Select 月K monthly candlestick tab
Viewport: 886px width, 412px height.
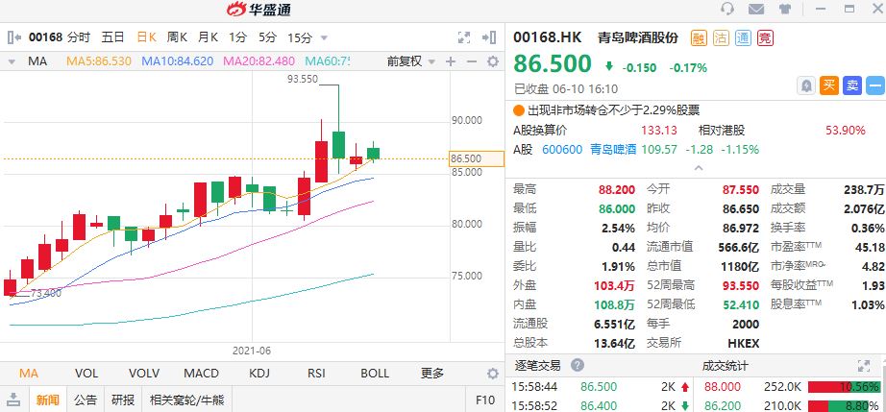point(208,37)
